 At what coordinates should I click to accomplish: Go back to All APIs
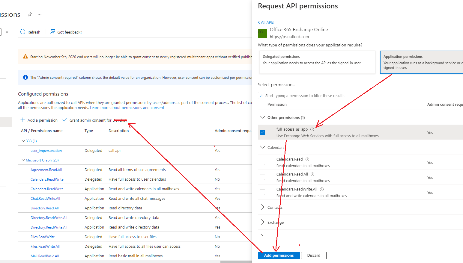point(266,22)
